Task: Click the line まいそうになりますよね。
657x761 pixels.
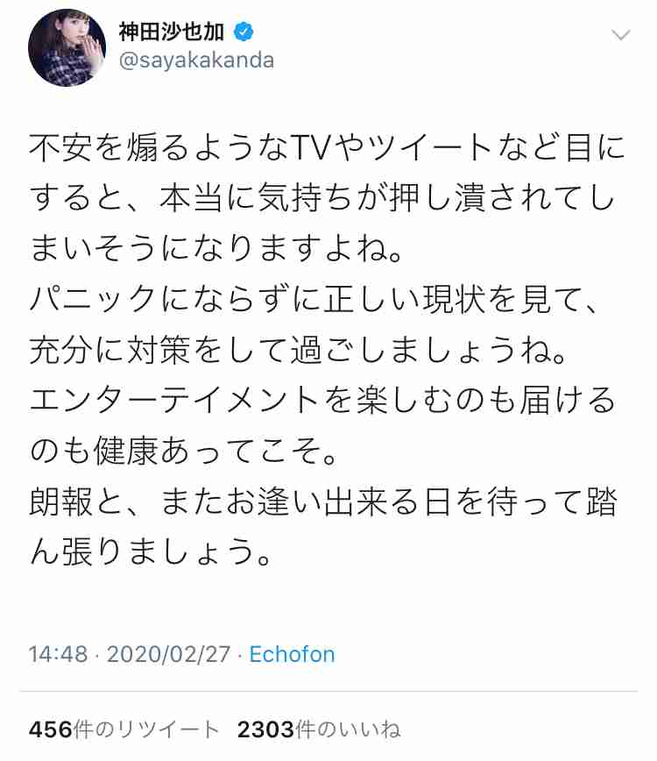Action: pos(215,248)
